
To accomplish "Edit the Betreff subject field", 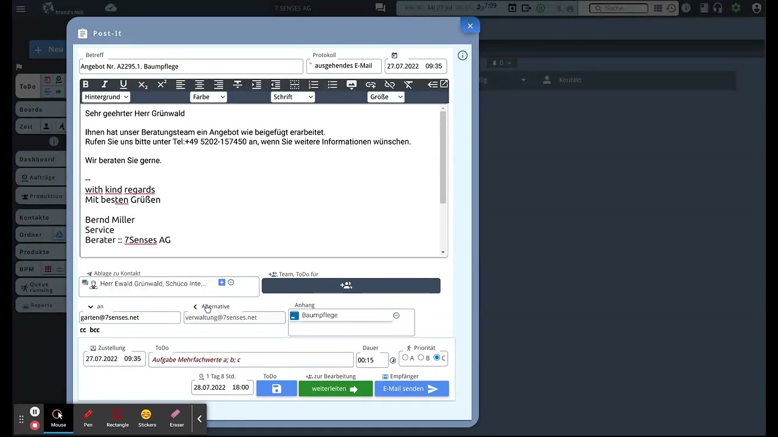I will (x=191, y=66).
